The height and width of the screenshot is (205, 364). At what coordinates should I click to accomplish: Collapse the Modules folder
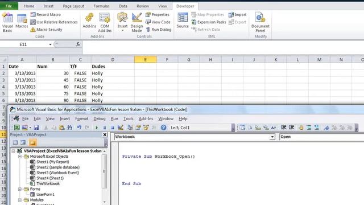point(20,200)
